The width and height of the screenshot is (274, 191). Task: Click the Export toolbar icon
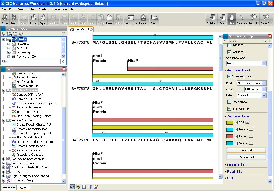pyautogui.click(x=43, y=19)
